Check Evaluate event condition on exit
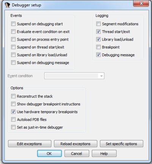The width and height of the screenshot is (152, 164). click(x=13, y=31)
